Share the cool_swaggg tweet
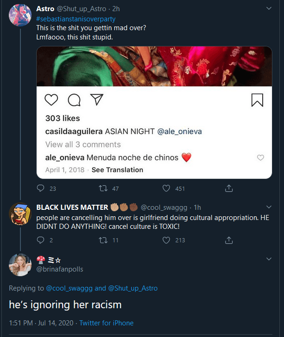 pyautogui.click(x=229, y=240)
